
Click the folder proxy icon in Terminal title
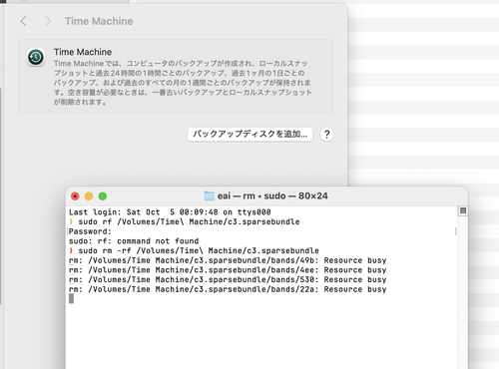(209, 195)
